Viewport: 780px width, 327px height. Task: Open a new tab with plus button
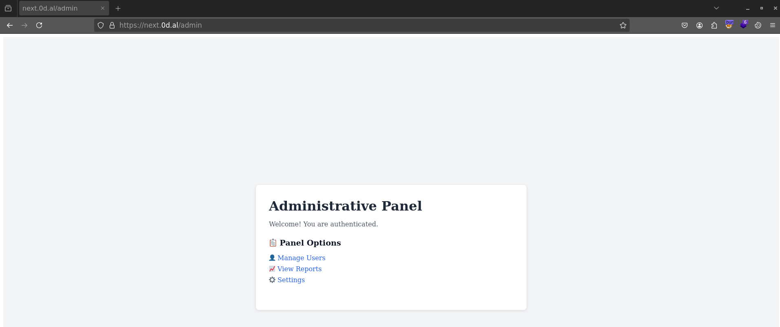[x=118, y=8]
